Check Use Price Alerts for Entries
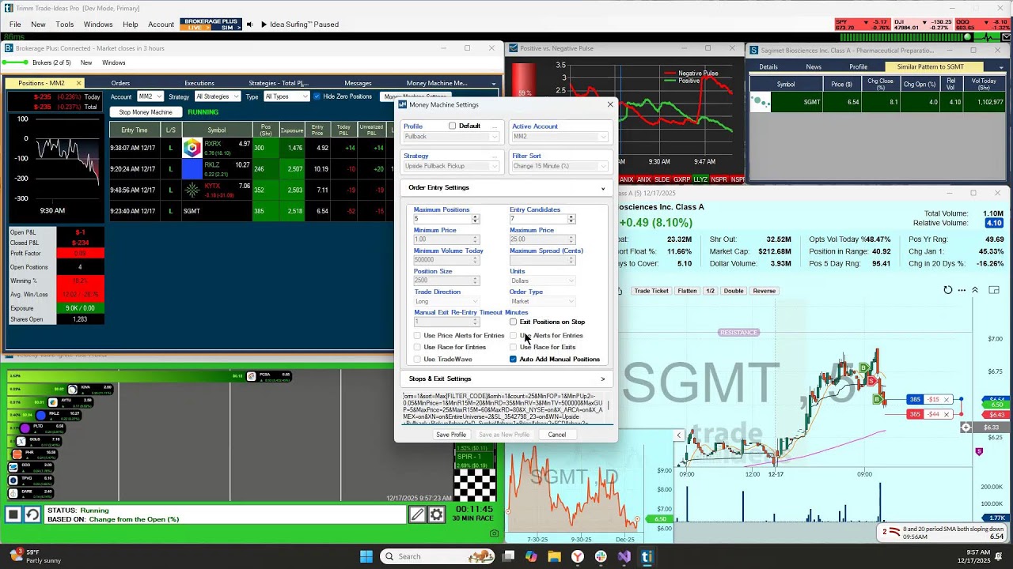This screenshot has height=569, width=1013. point(417,336)
